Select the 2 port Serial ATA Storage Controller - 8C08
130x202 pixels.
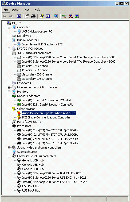click(69, 57)
